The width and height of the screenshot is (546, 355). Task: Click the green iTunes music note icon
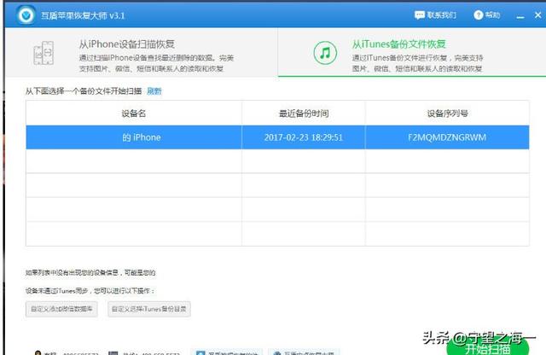pos(325,53)
